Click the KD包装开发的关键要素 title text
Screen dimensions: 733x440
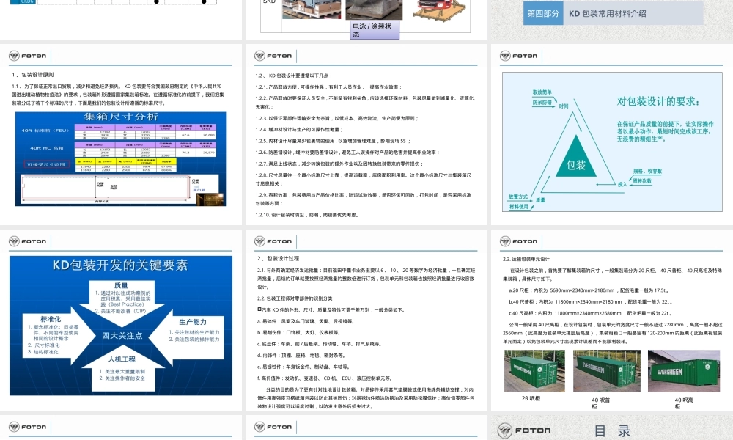tap(120, 265)
